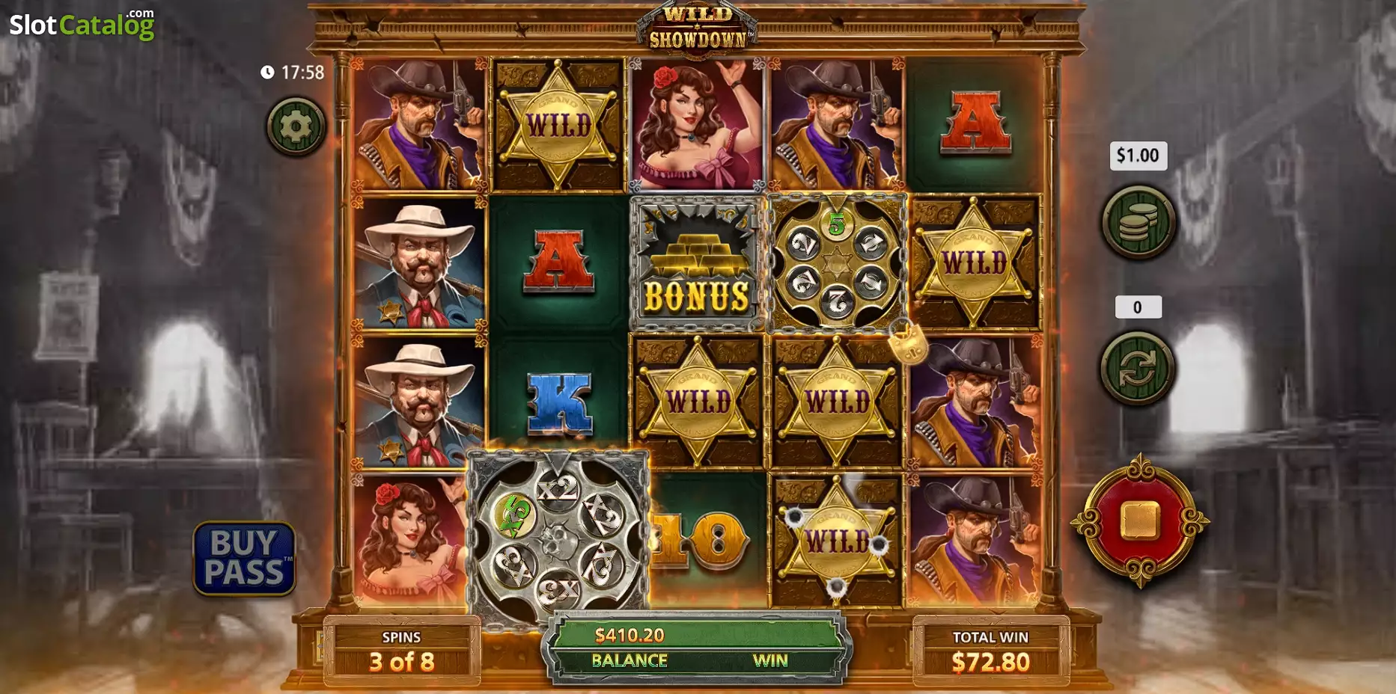Click the Wild sheriff star in top row

pos(558,124)
